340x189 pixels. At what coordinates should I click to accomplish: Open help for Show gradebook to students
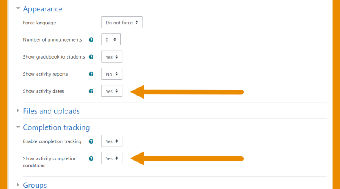(91, 57)
